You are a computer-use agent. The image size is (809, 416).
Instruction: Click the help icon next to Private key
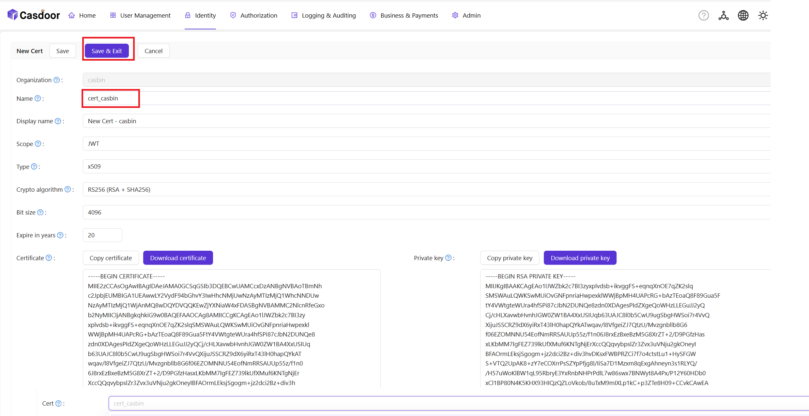pyautogui.click(x=448, y=258)
